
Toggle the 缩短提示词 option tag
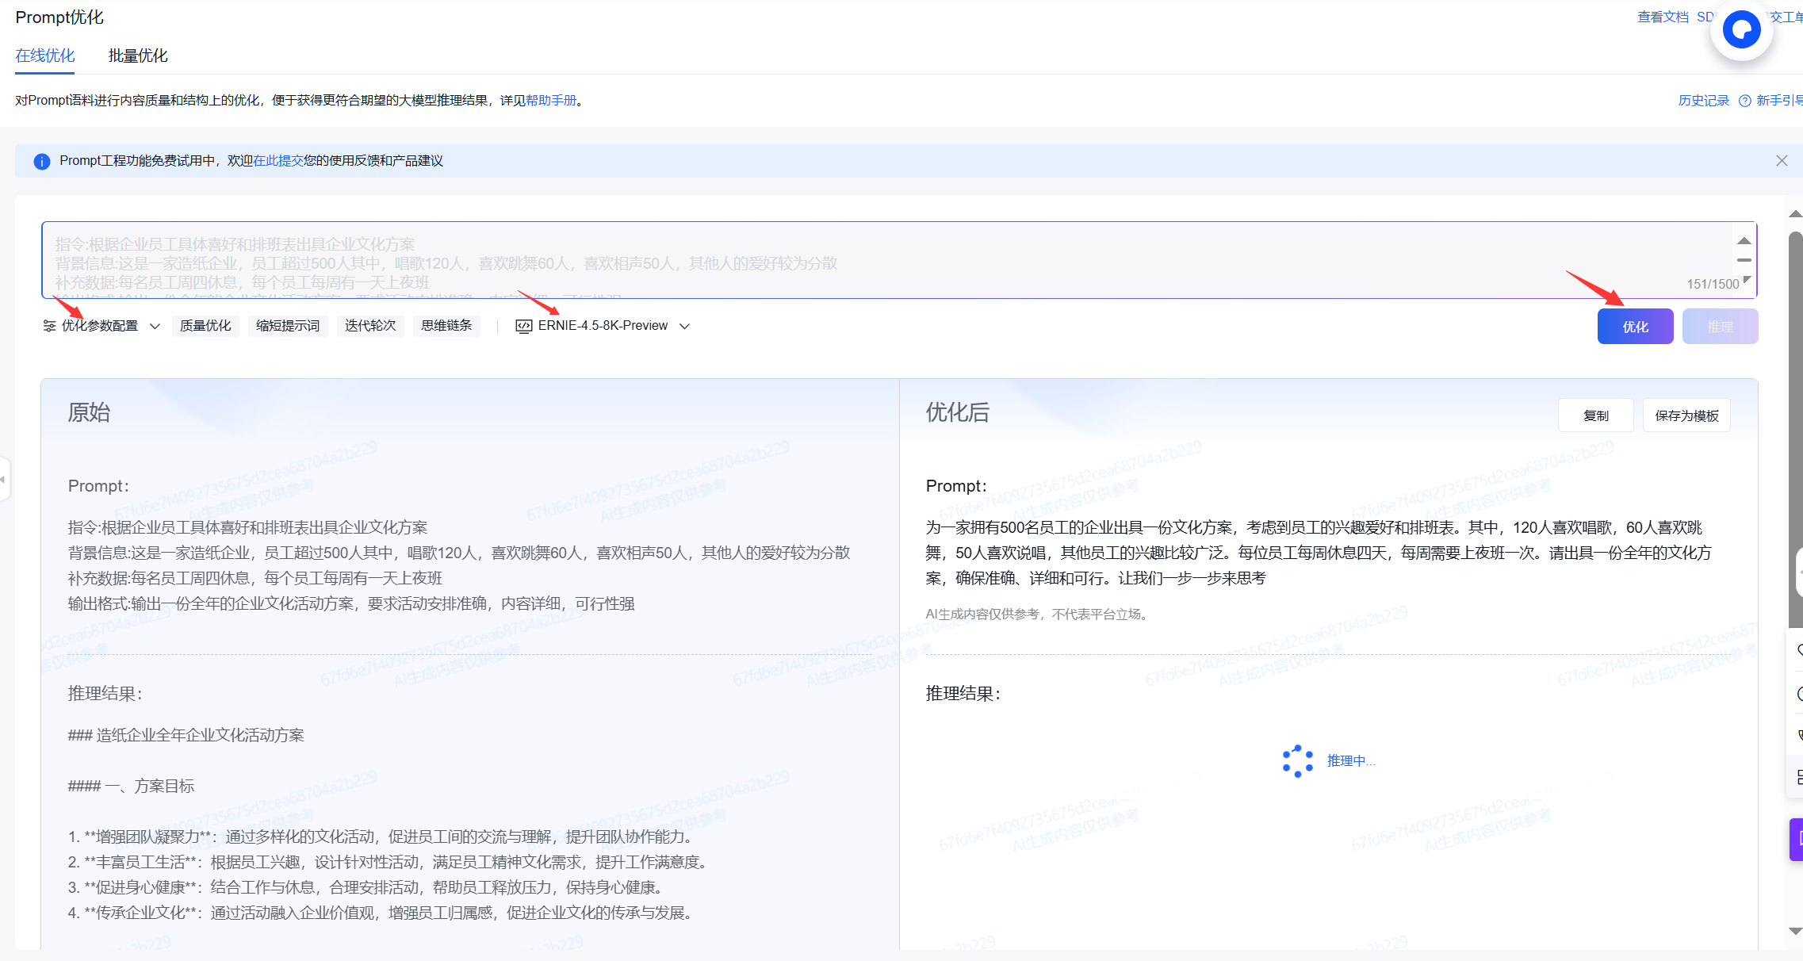coord(288,326)
